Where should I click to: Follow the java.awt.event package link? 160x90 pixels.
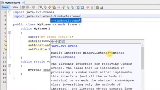coord(64,46)
